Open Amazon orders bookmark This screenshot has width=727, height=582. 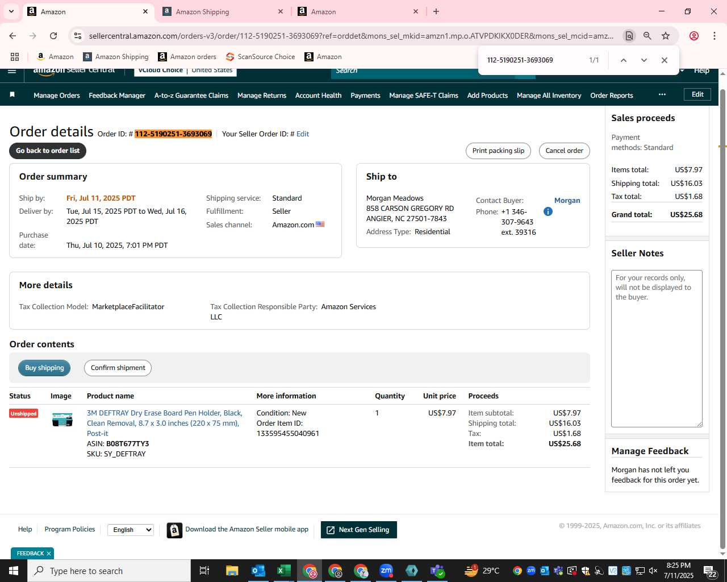(x=187, y=57)
